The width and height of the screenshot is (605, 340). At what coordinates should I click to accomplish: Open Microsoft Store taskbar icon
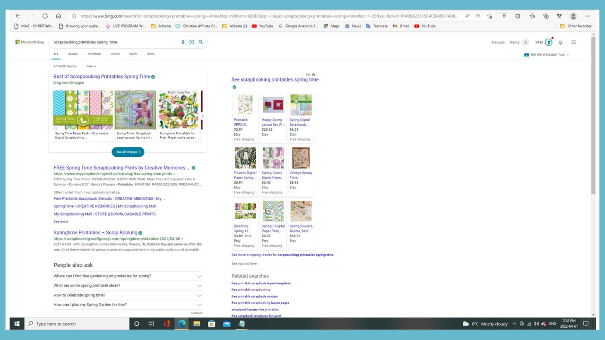tap(212, 323)
